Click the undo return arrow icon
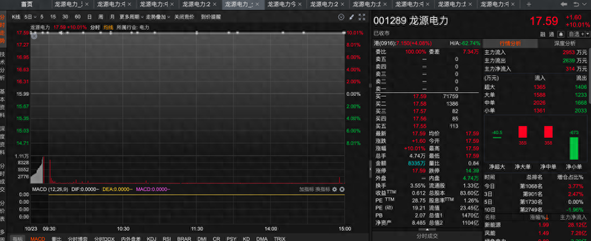 click(x=576, y=5)
